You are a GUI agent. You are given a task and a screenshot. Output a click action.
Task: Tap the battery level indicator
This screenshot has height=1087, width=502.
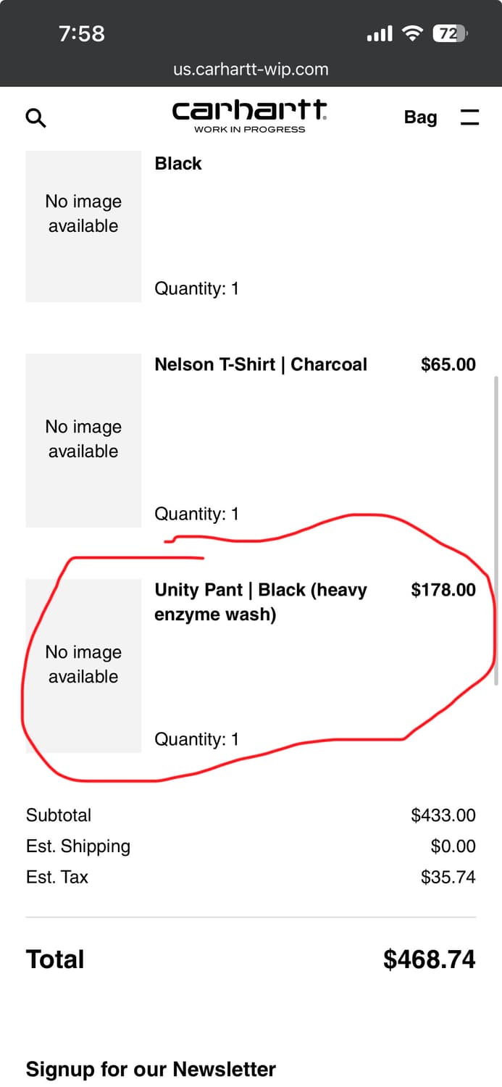tap(450, 33)
